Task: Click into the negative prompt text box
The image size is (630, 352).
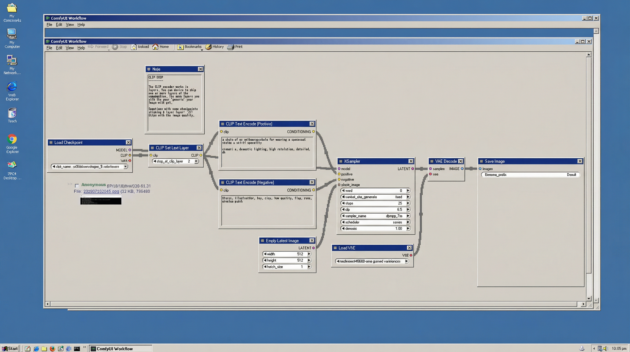Action: point(267,210)
